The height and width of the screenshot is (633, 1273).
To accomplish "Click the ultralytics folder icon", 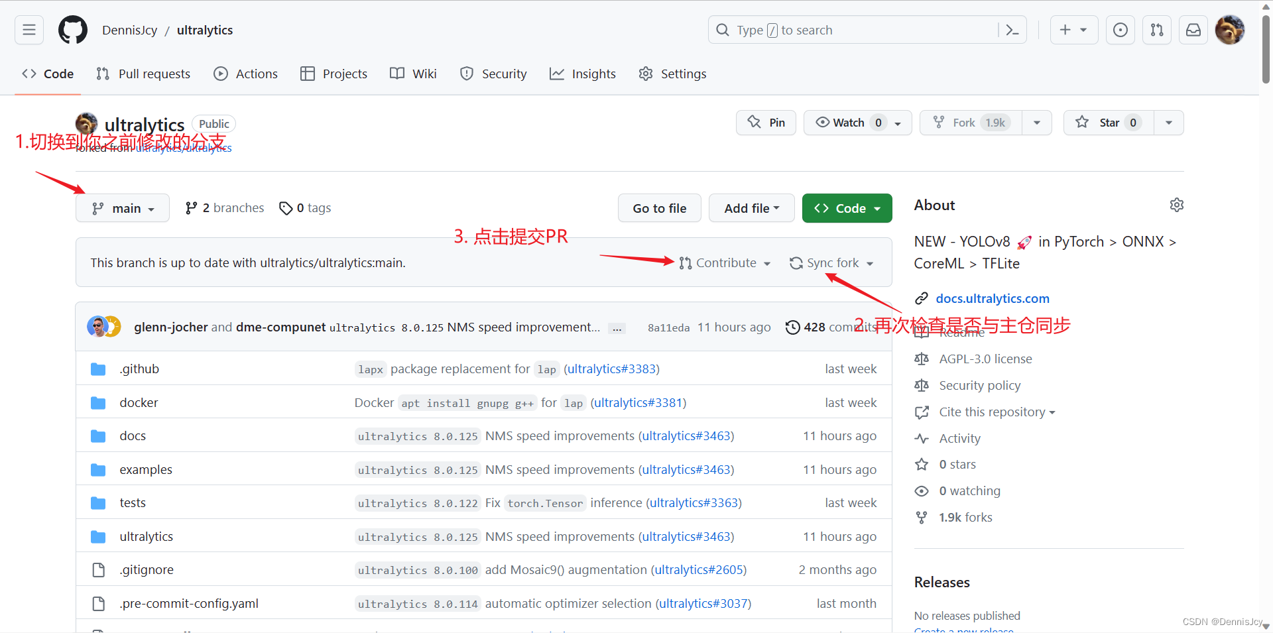I will pos(98,537).
